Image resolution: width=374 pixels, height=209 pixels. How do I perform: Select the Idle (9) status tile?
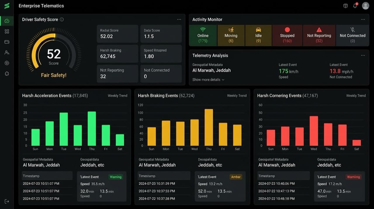[258, 35]
